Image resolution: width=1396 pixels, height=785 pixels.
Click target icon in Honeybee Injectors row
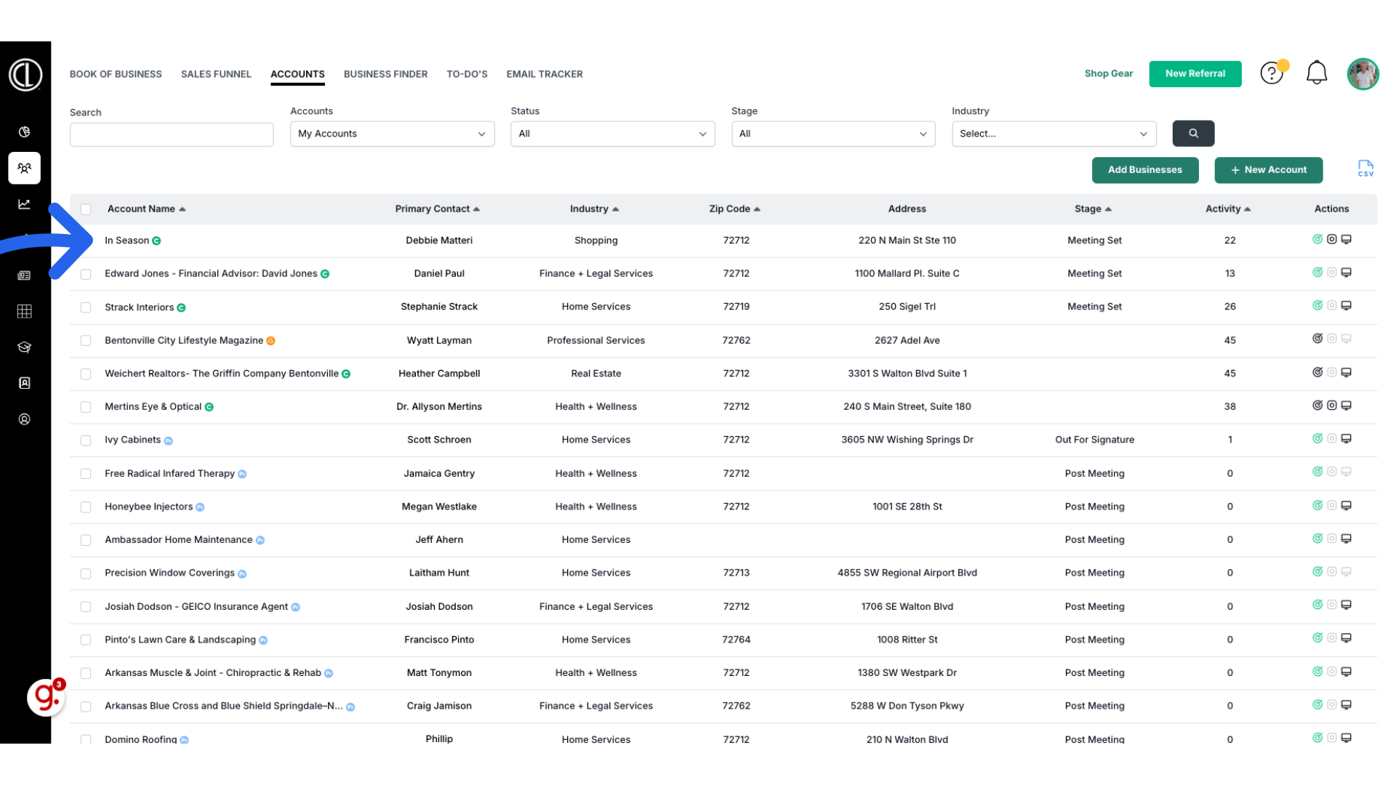1317,506
